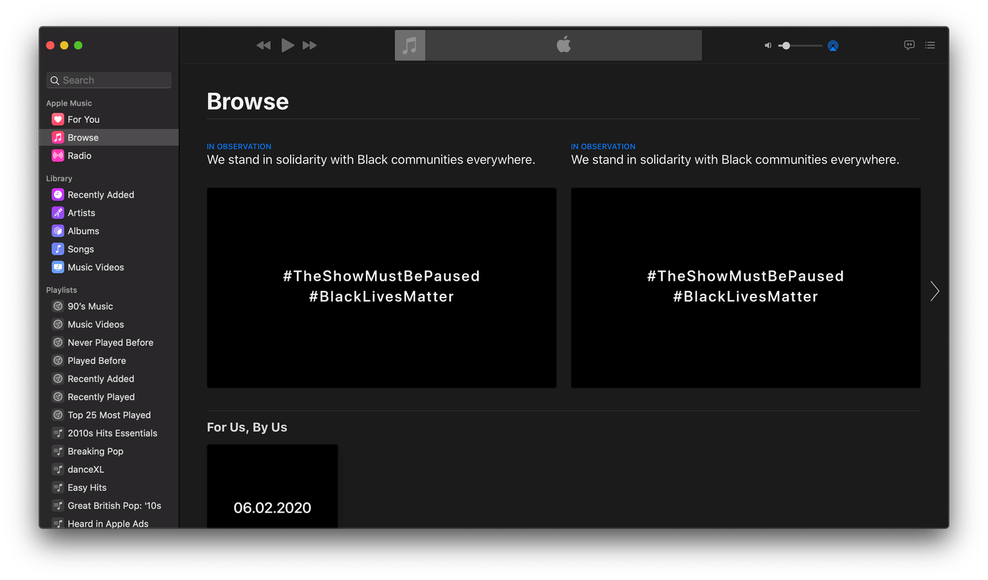Click gear icon beside Never Played Before
The height and width of the screenshot is (580, 988).
(x=58, y=342)
